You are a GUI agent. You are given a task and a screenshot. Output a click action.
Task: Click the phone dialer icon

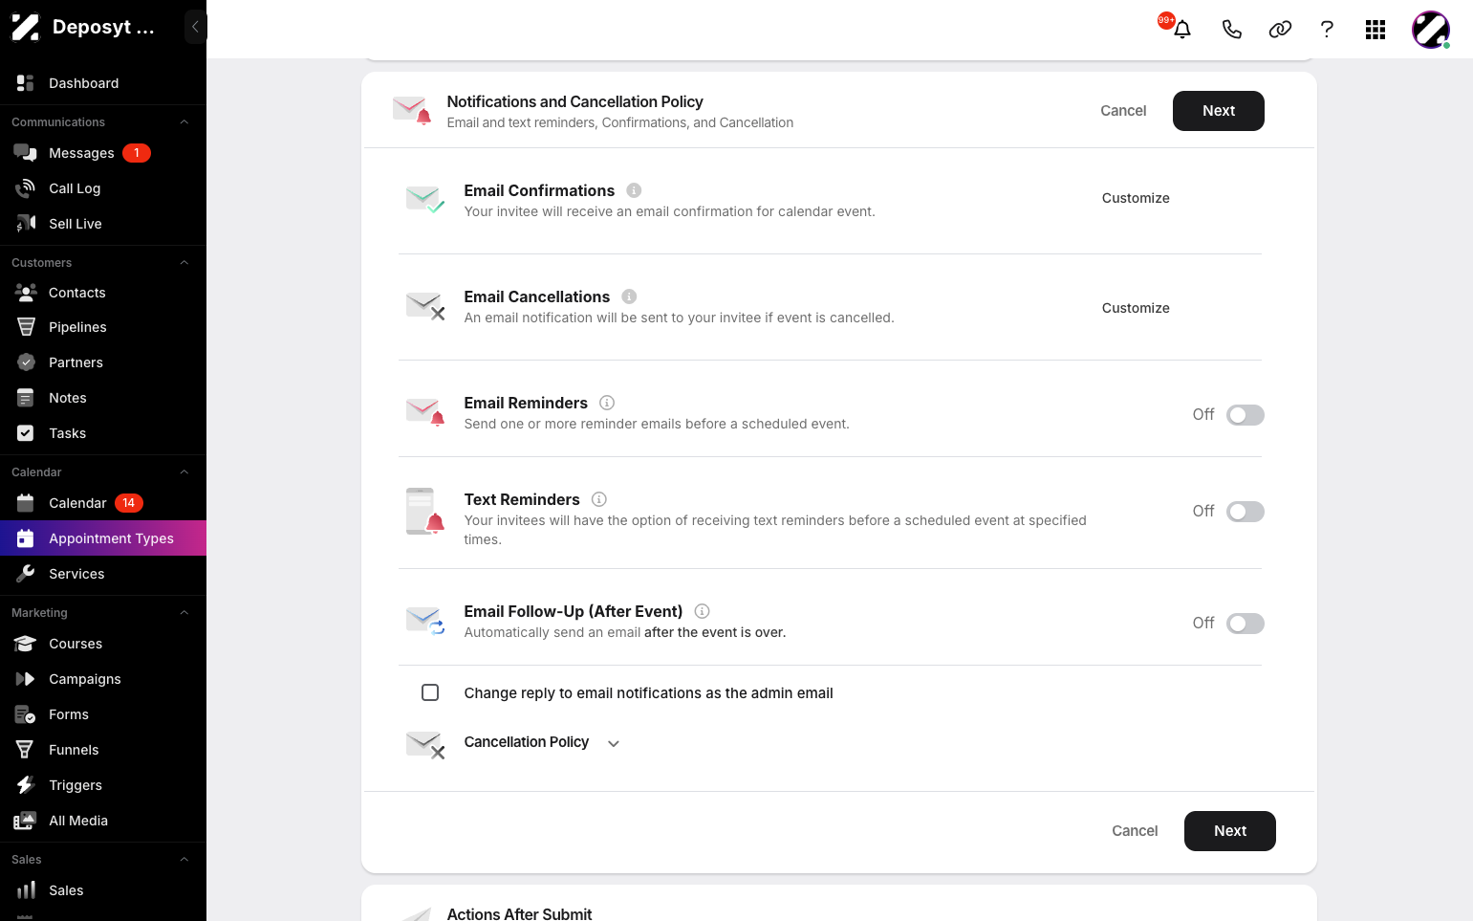[1232, 30]
